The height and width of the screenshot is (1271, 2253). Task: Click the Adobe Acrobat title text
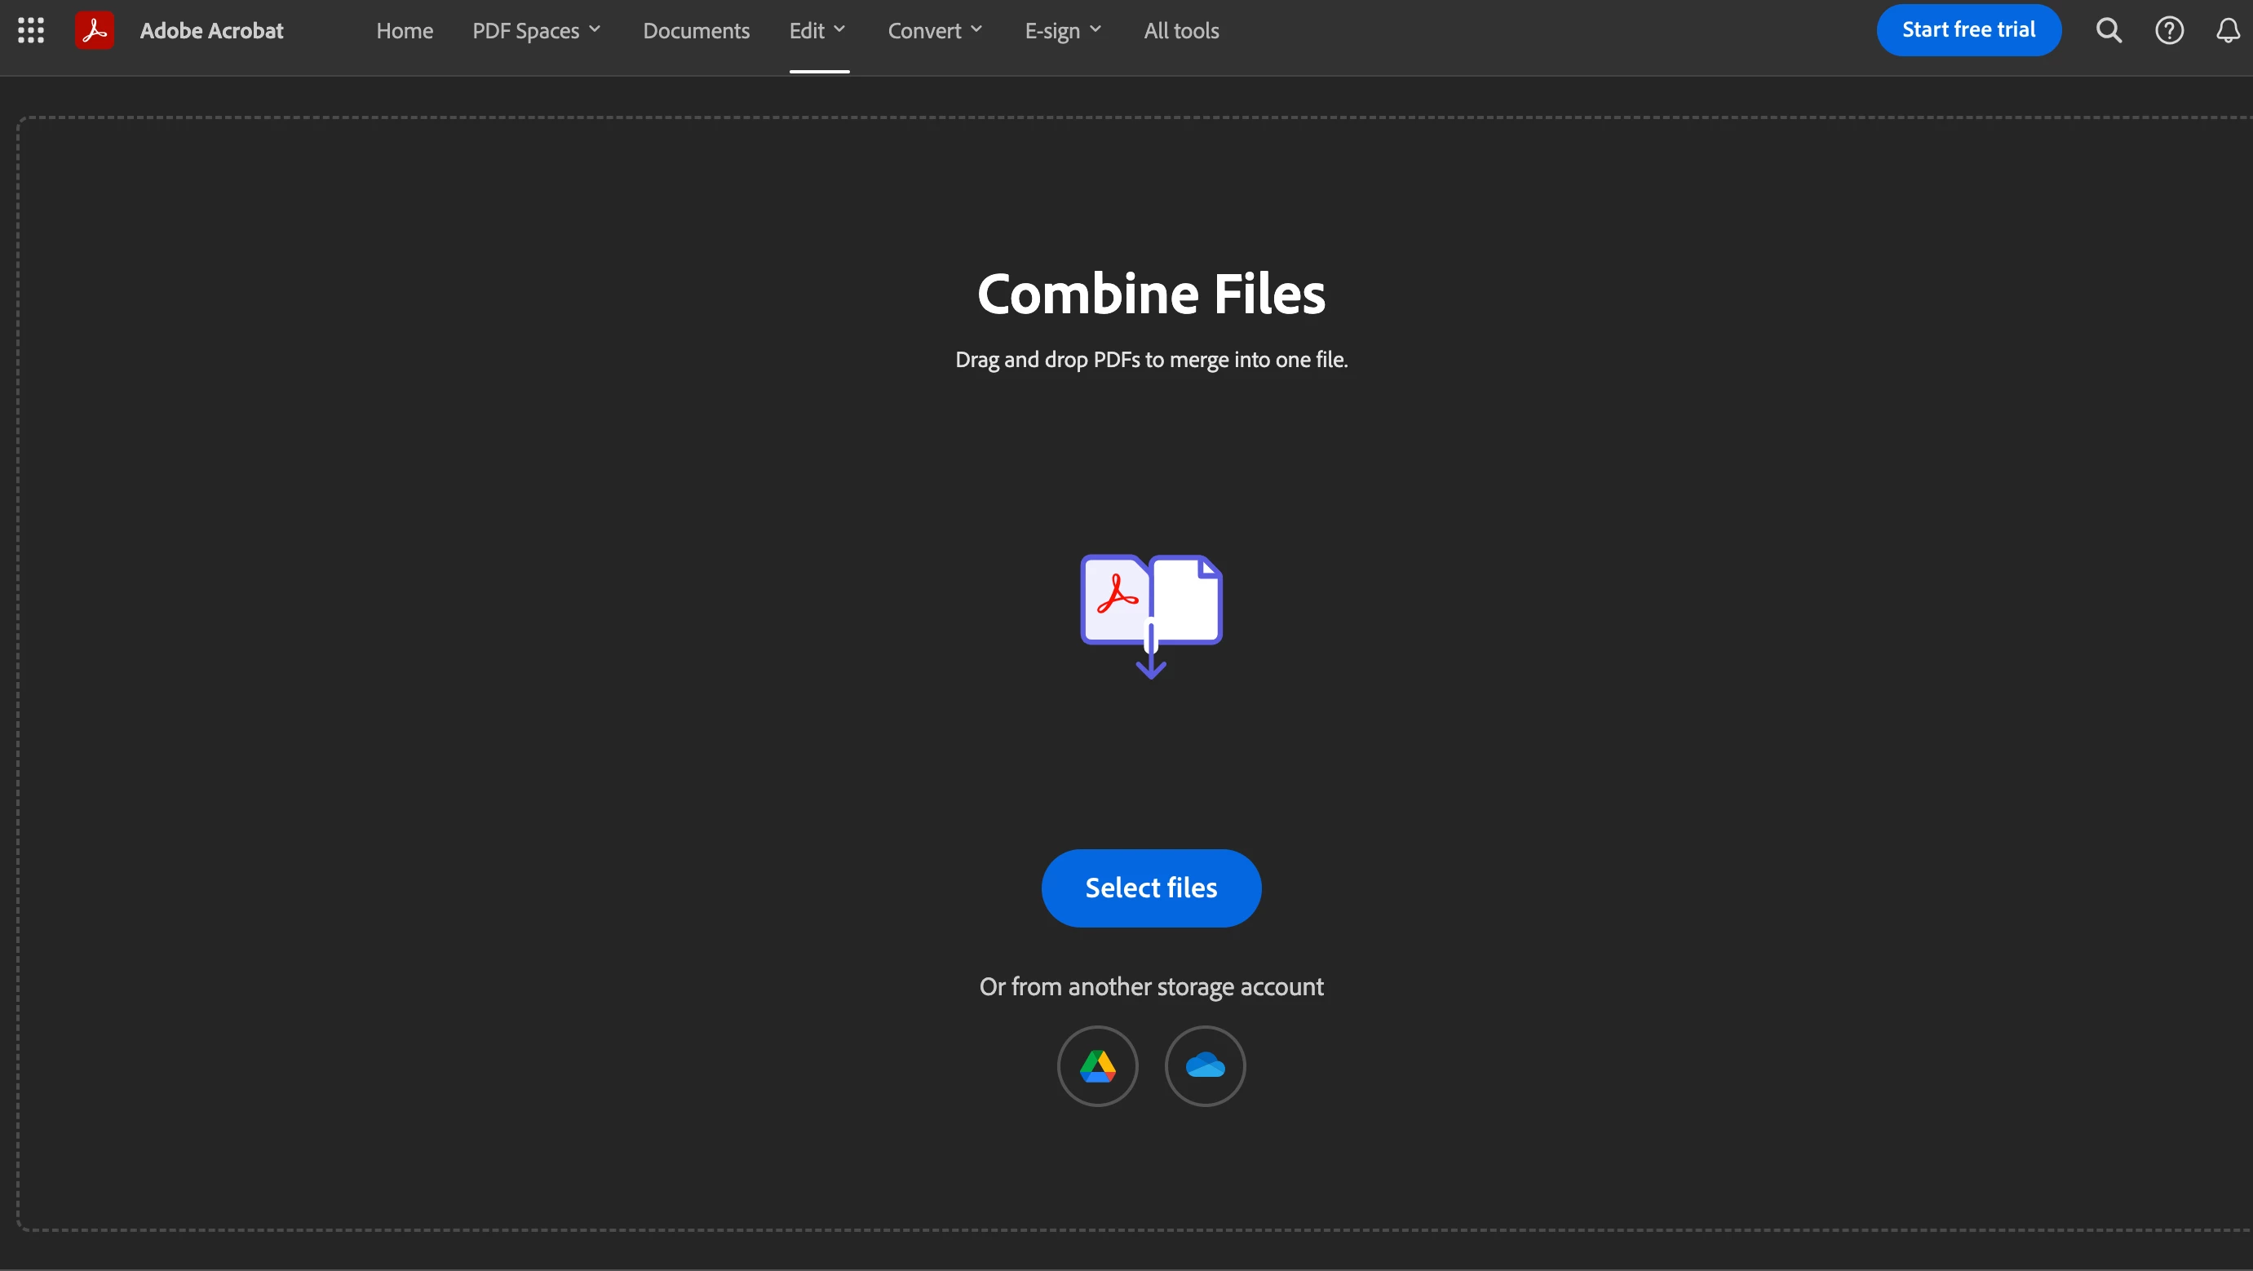[x=211, y=31]
